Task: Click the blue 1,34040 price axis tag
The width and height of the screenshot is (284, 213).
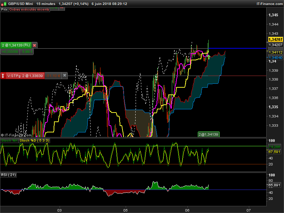Action: [x=275, y=58]
